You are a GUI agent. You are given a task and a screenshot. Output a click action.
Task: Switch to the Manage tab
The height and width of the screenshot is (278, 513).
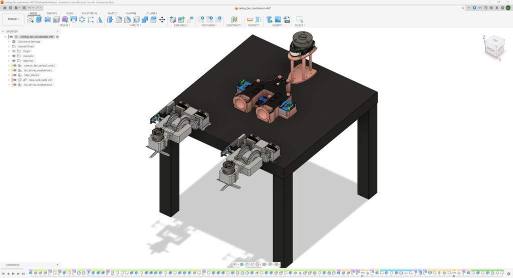[131, 13]
